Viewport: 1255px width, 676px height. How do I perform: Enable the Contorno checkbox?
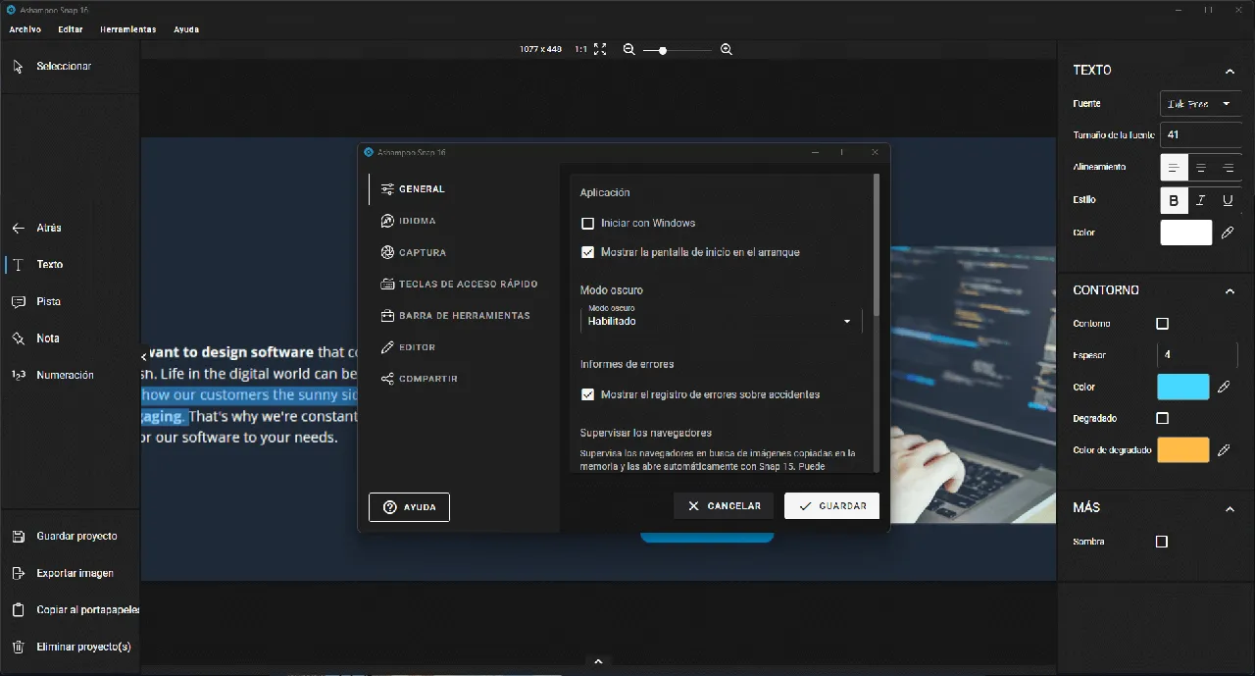(x=1163, y=324)
